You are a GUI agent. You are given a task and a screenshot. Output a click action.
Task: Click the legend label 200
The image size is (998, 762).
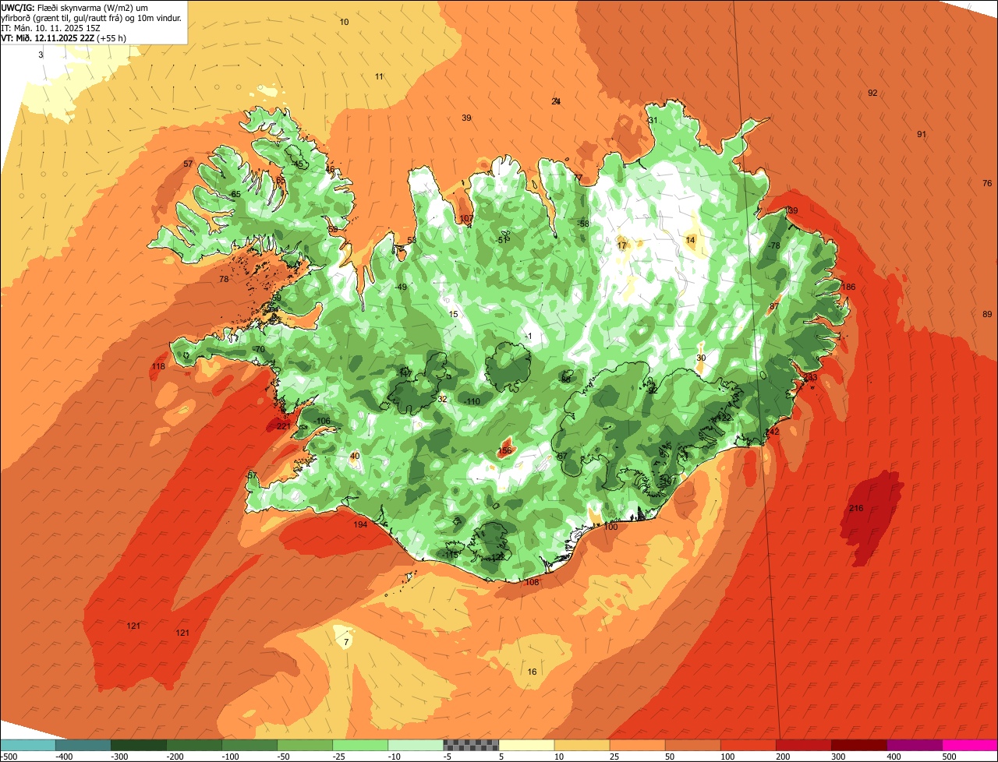pos(784,757)
